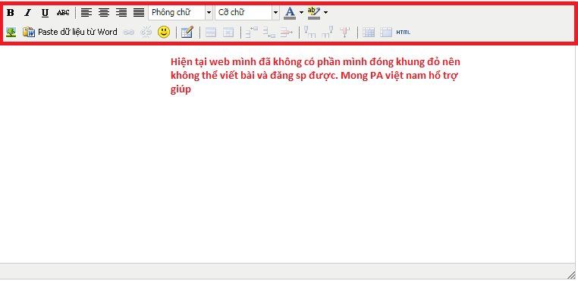Insert a new table

(187, 33)
